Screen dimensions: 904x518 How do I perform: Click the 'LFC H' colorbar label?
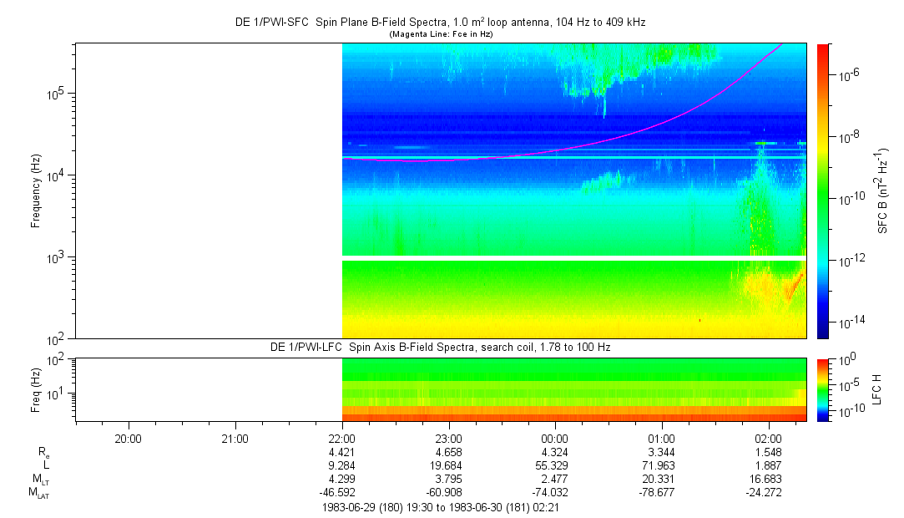pos(877,389)
